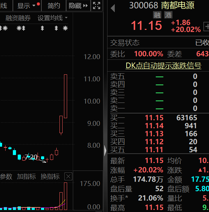This screenshot has height=212, width=209.
Task: Click the 融 margin trading badge
Action: pyautogui.click(x=157, y=15)
